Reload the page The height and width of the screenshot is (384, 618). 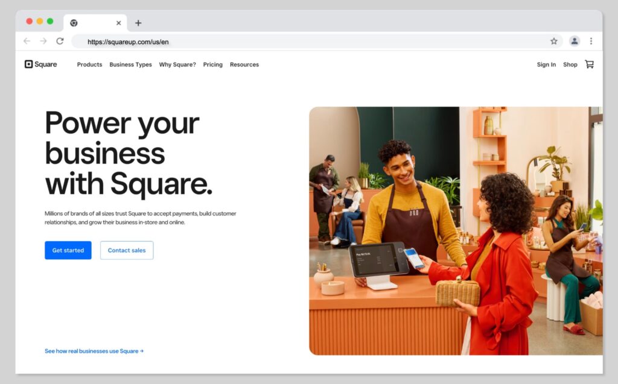pos(60,41)
